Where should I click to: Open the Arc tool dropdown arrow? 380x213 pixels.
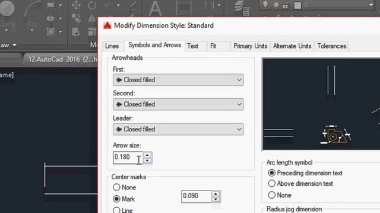point(31,30)
